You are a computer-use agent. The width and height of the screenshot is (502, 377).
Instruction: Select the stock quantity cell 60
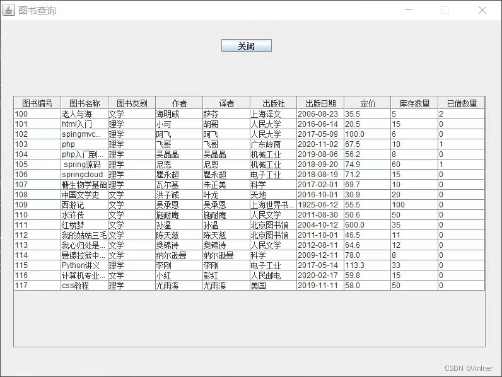coord(414,165)
